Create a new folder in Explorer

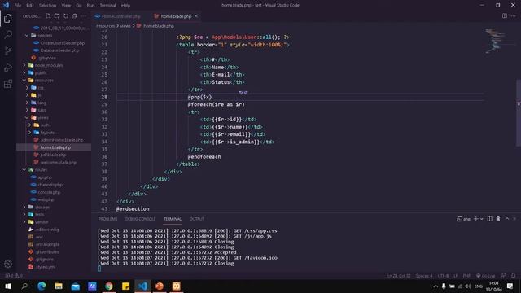(57, 16)
